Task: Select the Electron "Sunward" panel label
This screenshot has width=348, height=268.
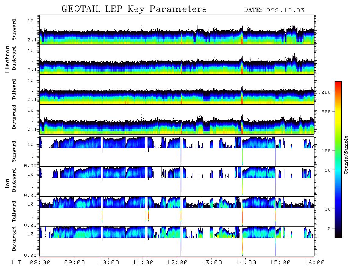Action: [x=14, y=30]
